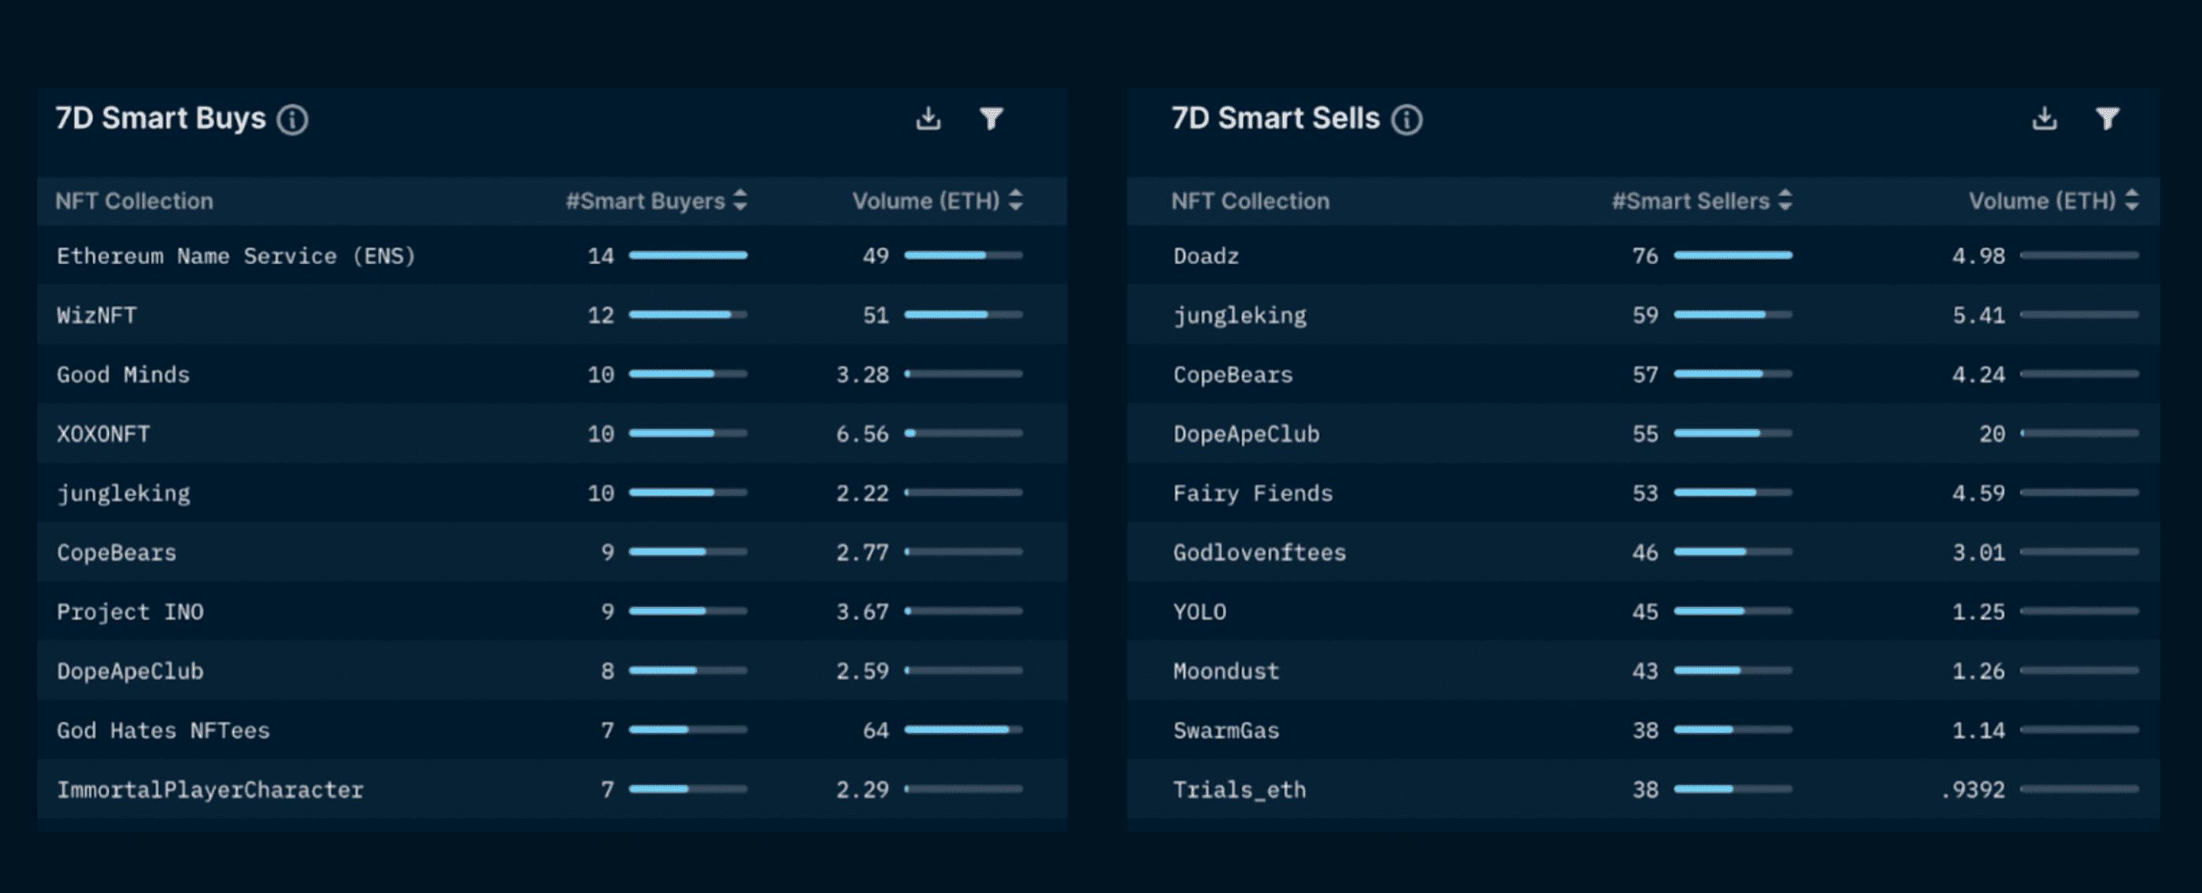Click WizNFT volume value 51
The width and height of the screenshot is (2202, 893).
pos(875,315)
